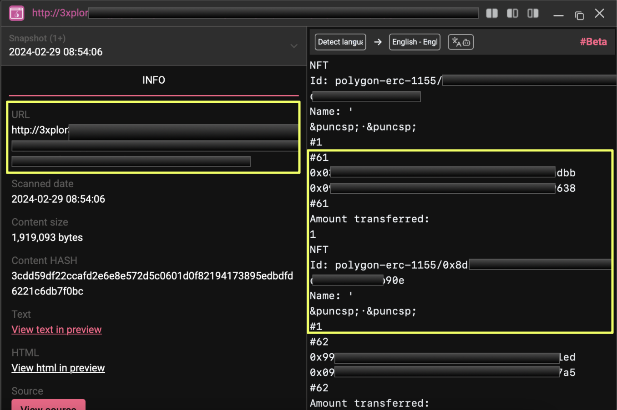The height and width of the screenshot is (410, 617).
Task: Click the AI translate icon button
Action: click(x=461, y=42)
